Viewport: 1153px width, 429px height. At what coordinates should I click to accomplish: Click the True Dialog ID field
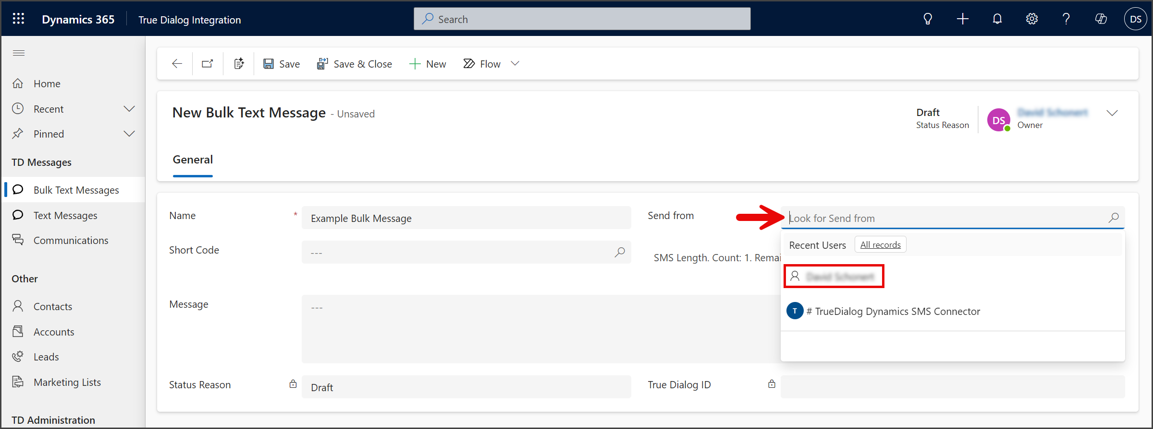(x=952, y=387)
